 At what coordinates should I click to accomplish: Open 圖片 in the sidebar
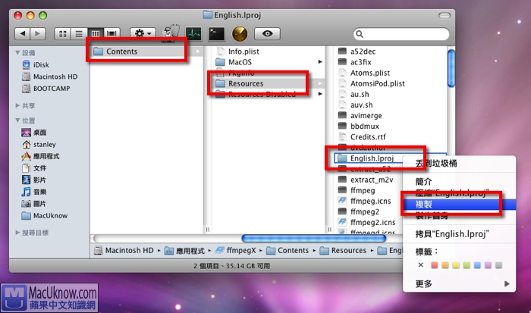coord(34,204)
